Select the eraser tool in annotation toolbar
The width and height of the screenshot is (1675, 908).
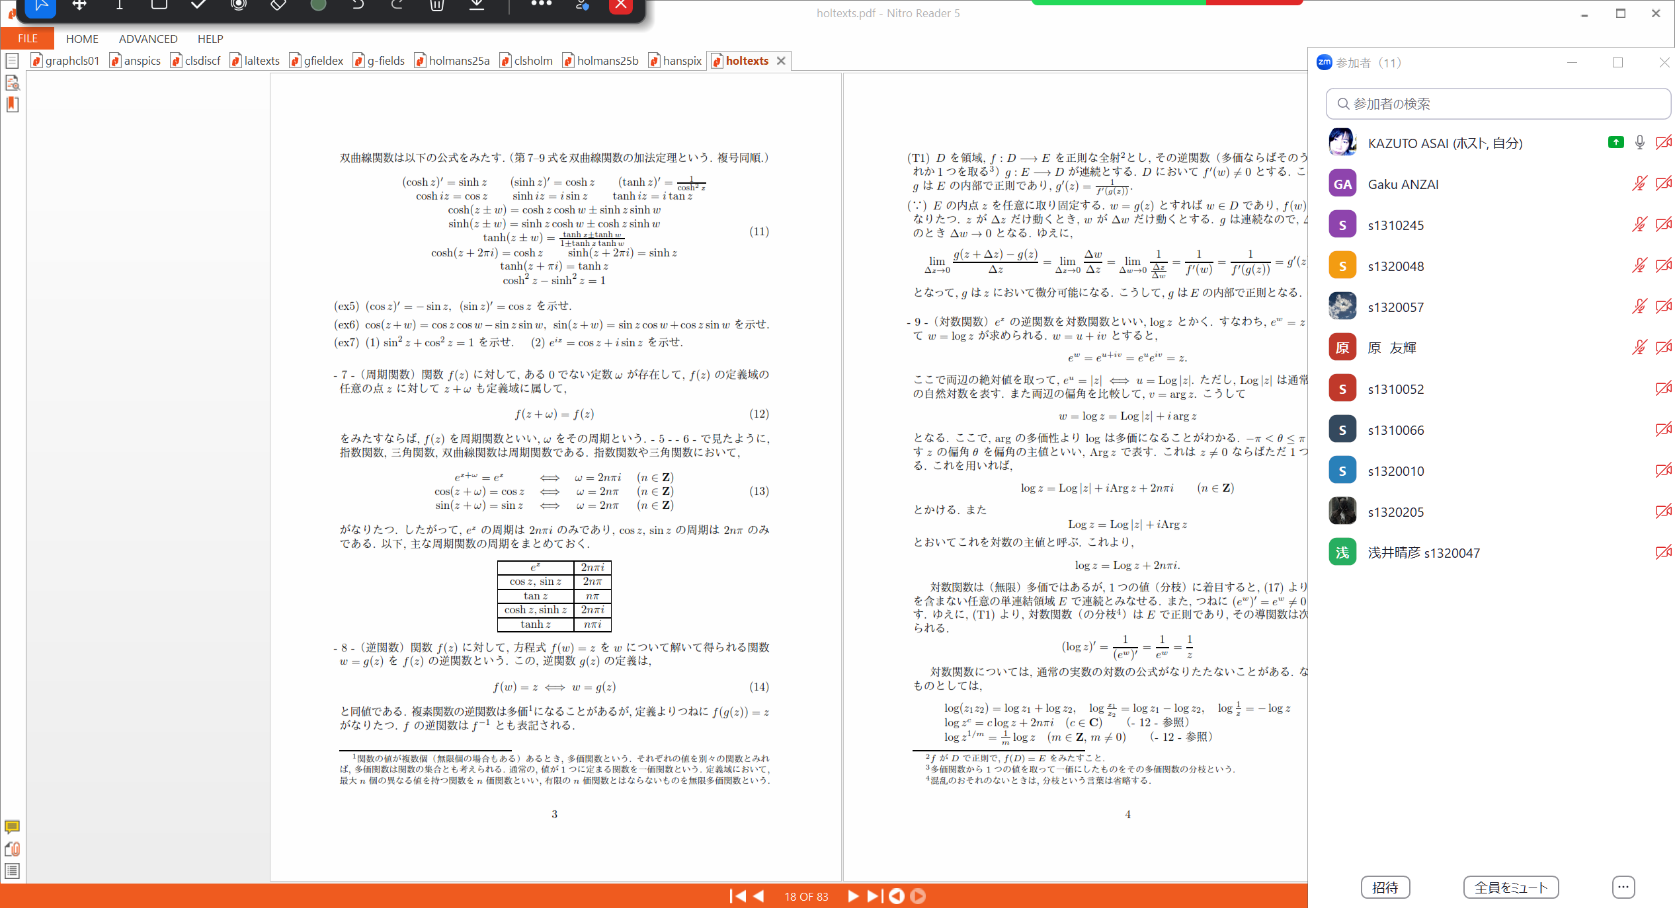pos(278,5)
